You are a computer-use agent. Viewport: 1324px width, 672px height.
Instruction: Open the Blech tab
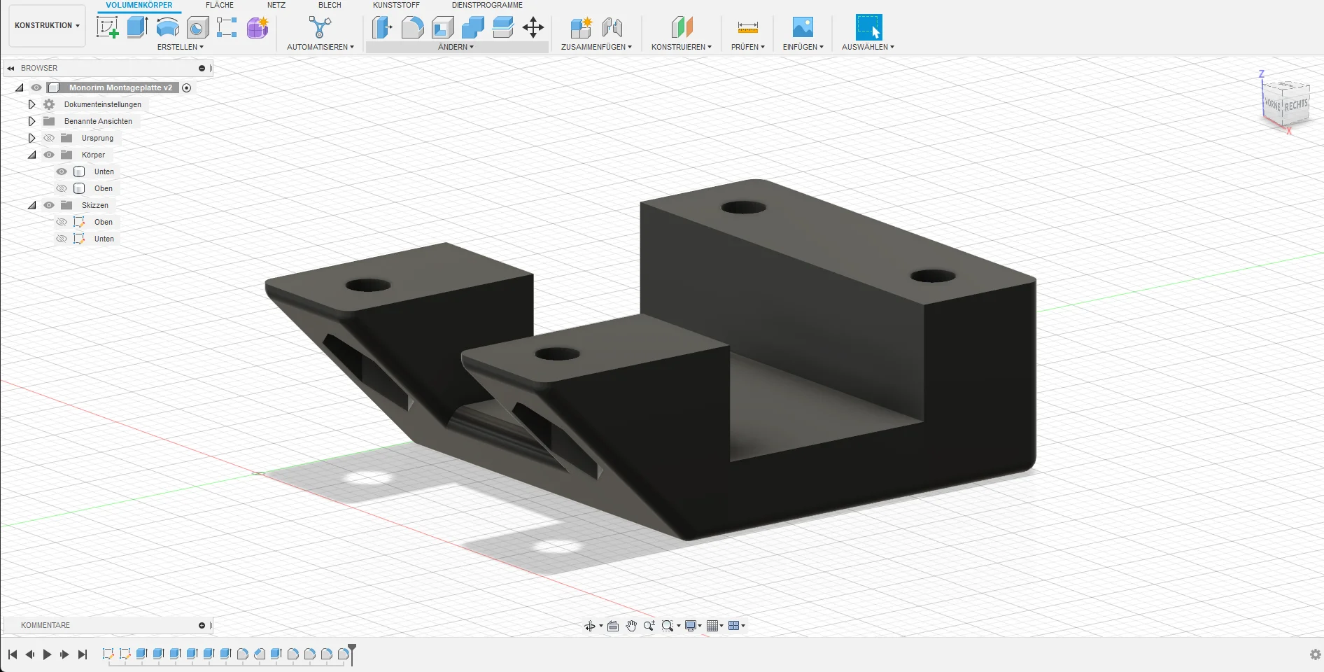(x=330, y=5)
